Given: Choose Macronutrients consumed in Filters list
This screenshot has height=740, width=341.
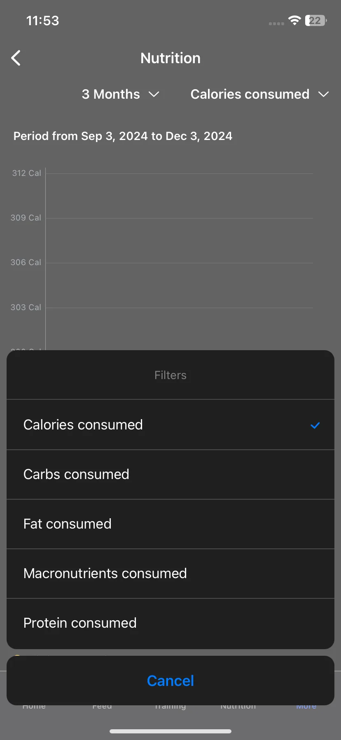Looking at the screenshot, I should (x=170, y=574).
